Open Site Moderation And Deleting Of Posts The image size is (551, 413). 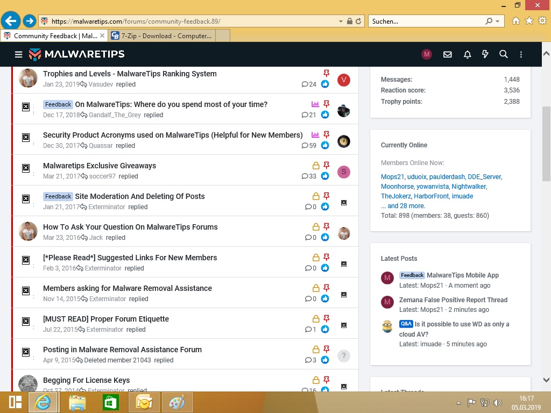click(140, 196)
